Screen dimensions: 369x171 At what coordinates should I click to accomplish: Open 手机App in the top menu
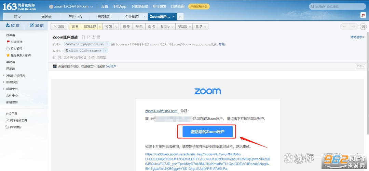pyautogui.click(x=120, y=6)
